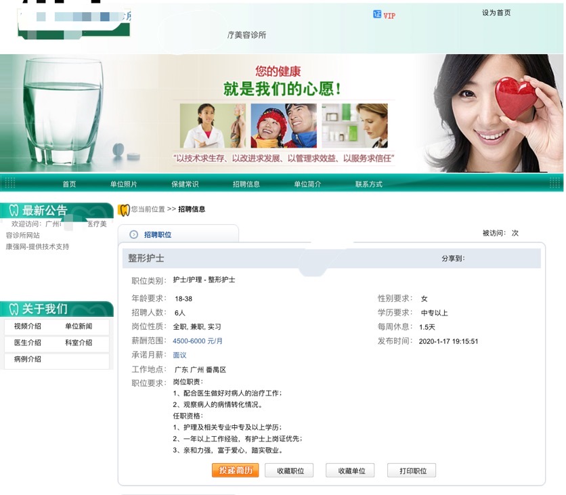Select the 招聘职位 tab
The height and width of the screenshot is (495, 566).
coord(158,235)
